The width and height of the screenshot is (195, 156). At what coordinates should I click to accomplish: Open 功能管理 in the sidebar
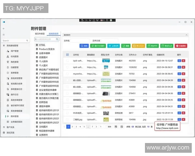point(15,67)
